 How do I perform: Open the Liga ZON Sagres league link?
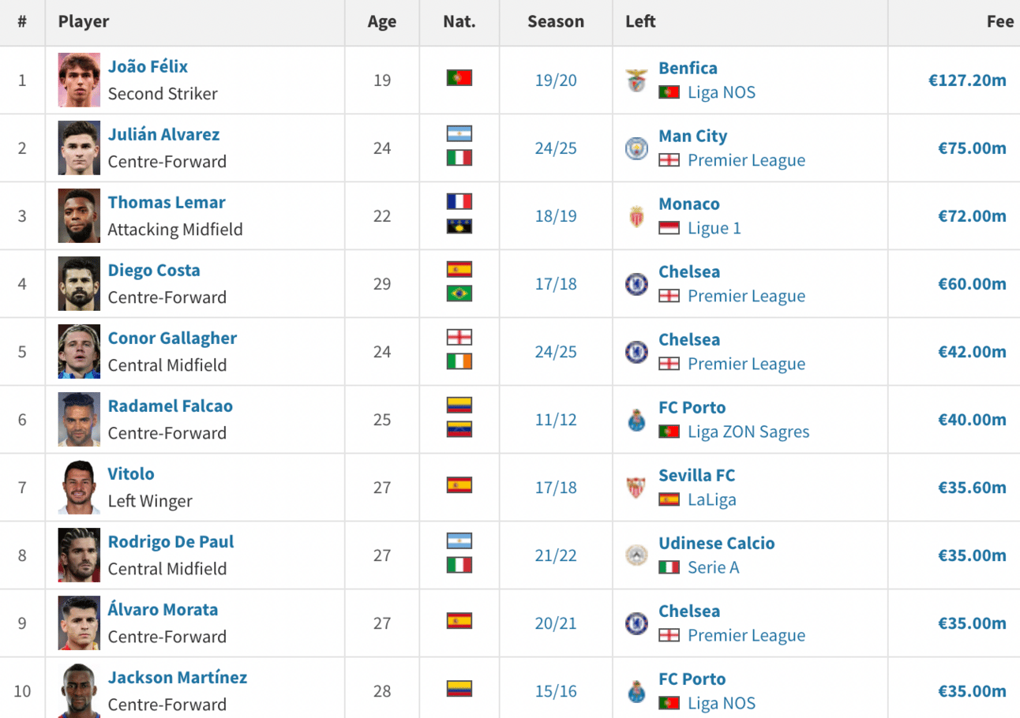tap(748, 432)
